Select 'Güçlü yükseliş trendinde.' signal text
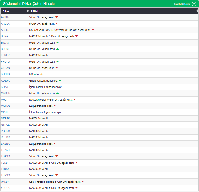199x192 pixels. 43,81
